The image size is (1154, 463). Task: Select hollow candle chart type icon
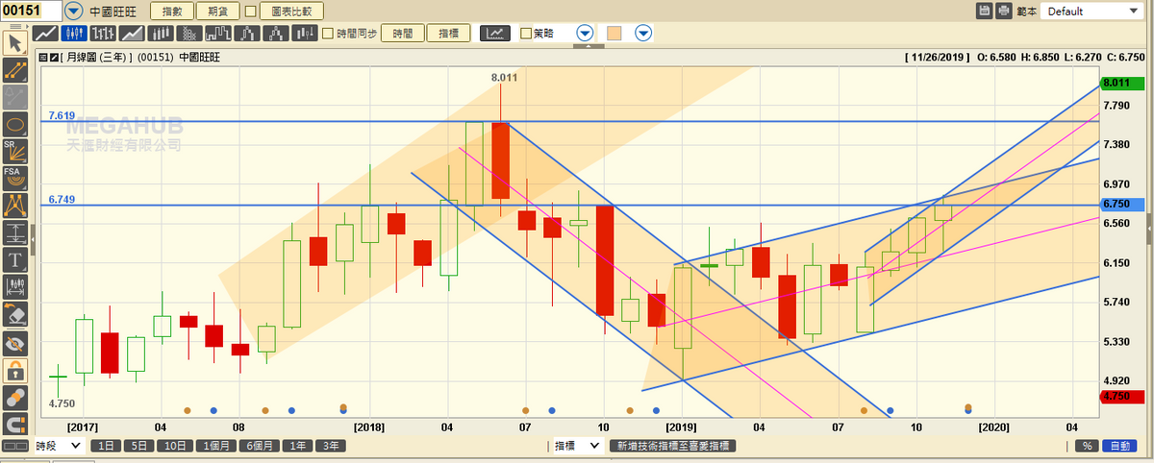161,33
